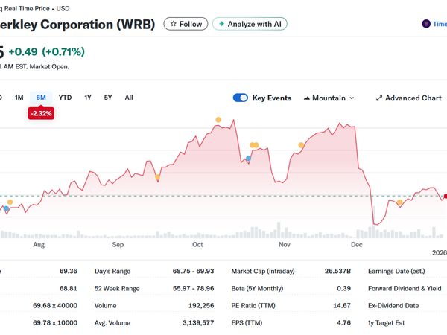
Task: Click the orange event marker in mid-September
Action: [x=157, y=177]
